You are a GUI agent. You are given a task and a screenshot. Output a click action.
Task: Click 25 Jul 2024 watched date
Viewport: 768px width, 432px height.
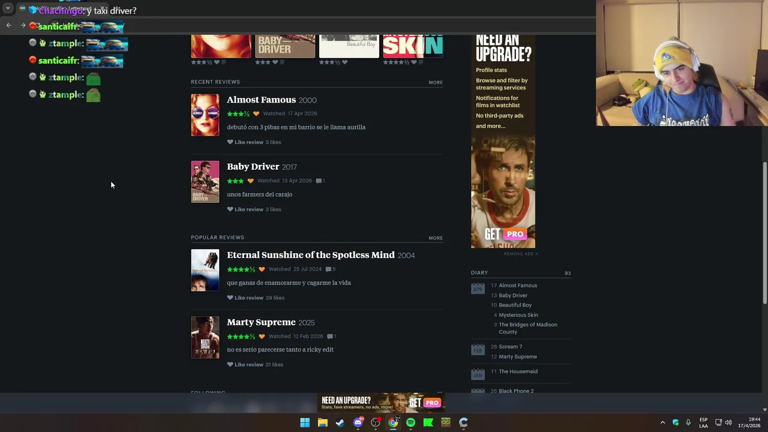pos(307,269)
